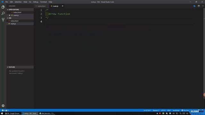Collapse the Outline section
The width and height of the screenshot is (205, 115).
tap(12, 67)
